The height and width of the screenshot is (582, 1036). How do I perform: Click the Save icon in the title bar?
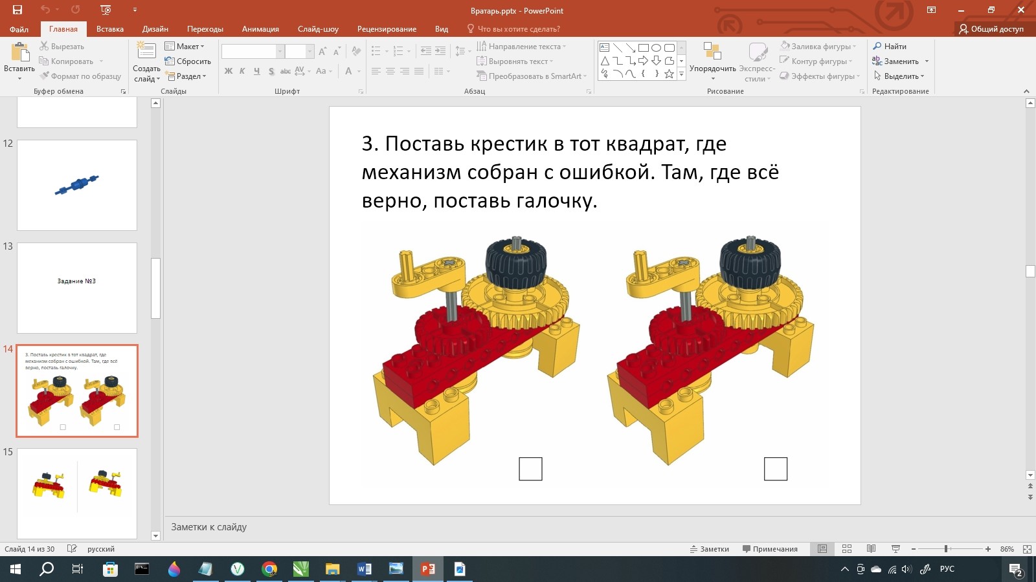pos(17,10)
